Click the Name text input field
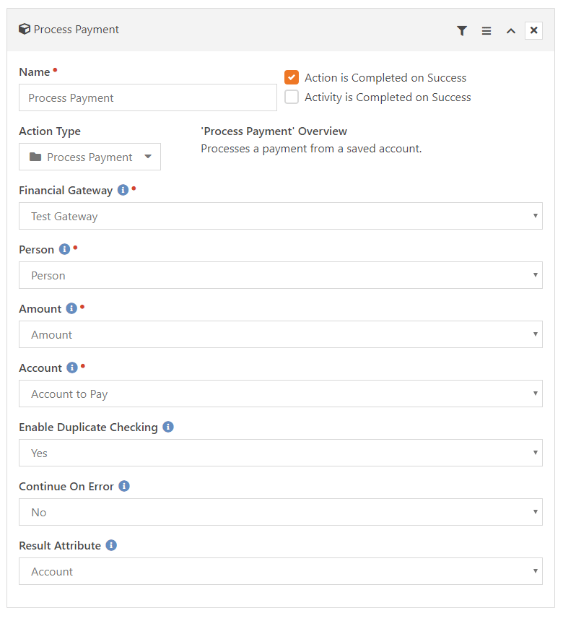563x621 pixels. [148, 97]
